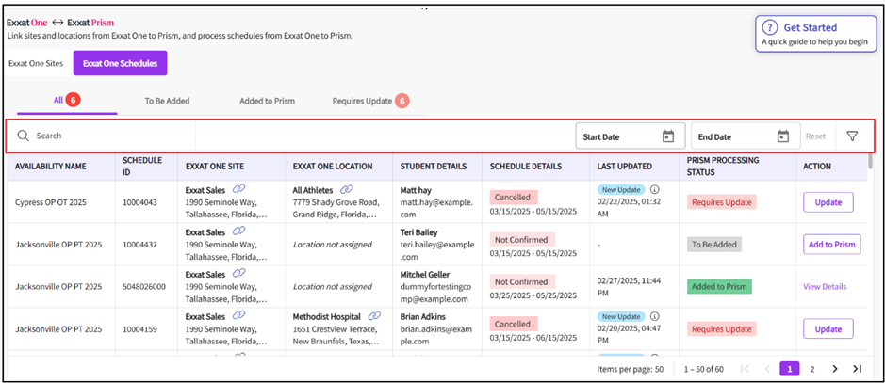The height and width of the screenshot is (383, 885).
Task: Click the End Date field
Action: click(x=745, y=136)
